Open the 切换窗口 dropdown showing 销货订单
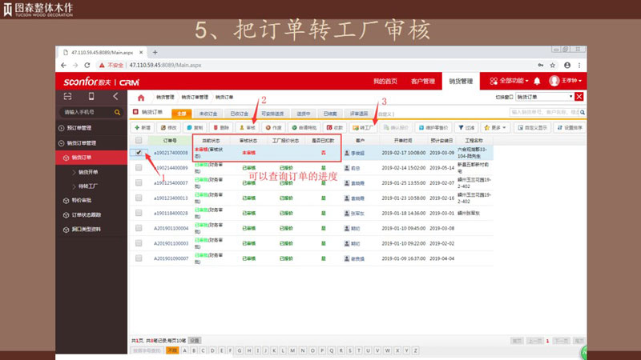Image resolution: width=641 pixels, height=360 pixels. [544, 97]
